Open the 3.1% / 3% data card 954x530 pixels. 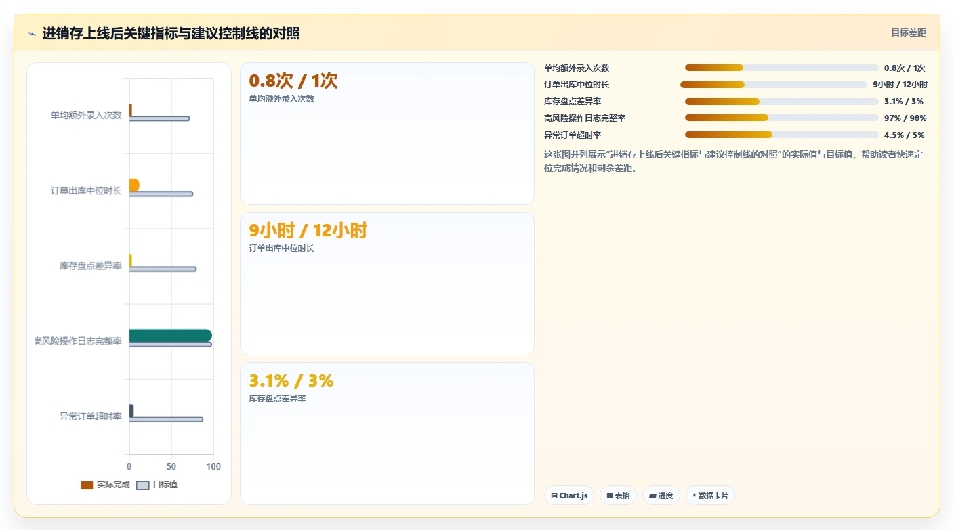[x=387, y=433]
